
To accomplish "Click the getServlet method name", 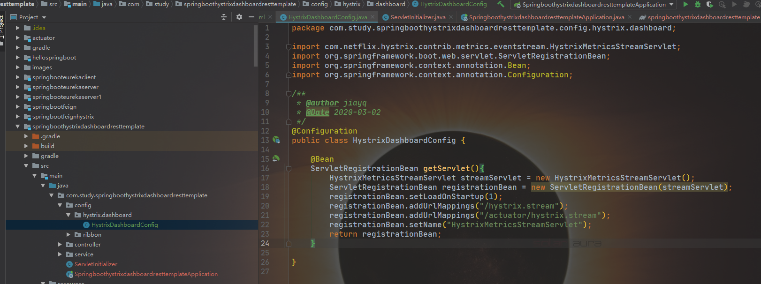I will tap(446, 168).
